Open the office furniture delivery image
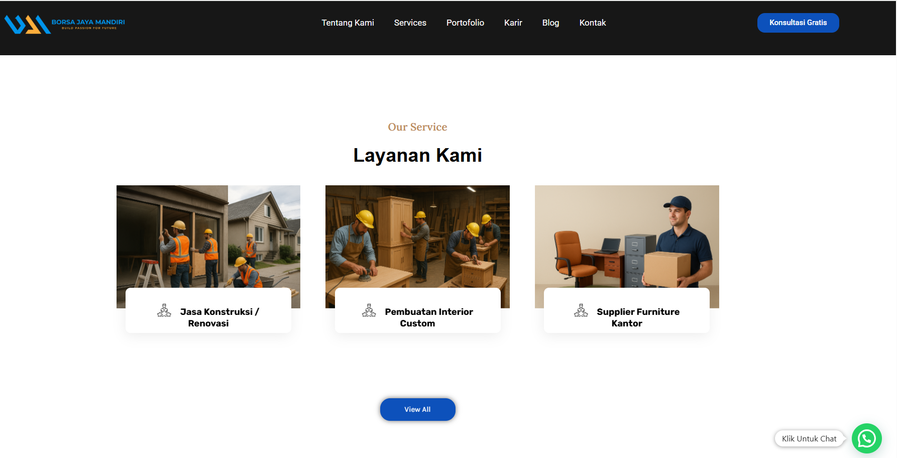Viewport: 897px width, 458px height. (x=627, y=236)
